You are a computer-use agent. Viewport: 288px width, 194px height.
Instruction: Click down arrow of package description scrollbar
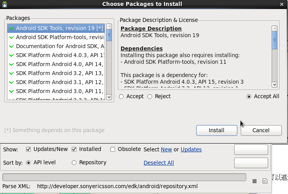point(274,84)
